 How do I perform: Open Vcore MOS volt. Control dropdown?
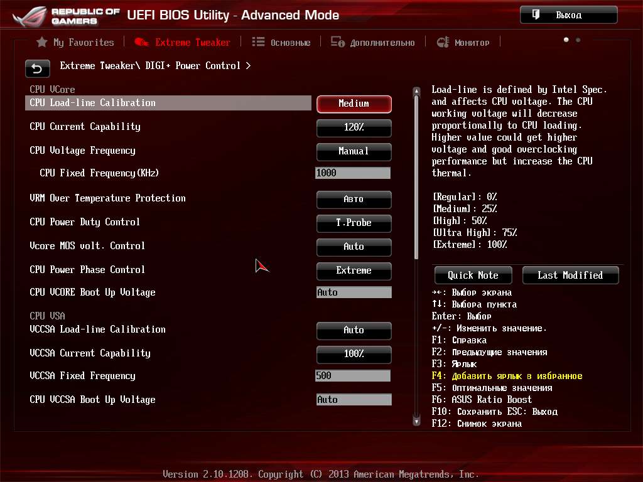(354, 247)
